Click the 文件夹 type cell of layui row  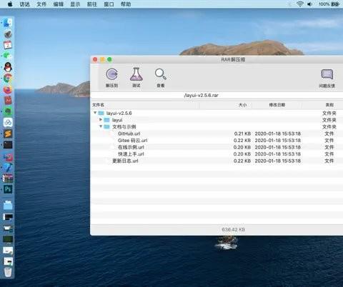click(329, 120)
